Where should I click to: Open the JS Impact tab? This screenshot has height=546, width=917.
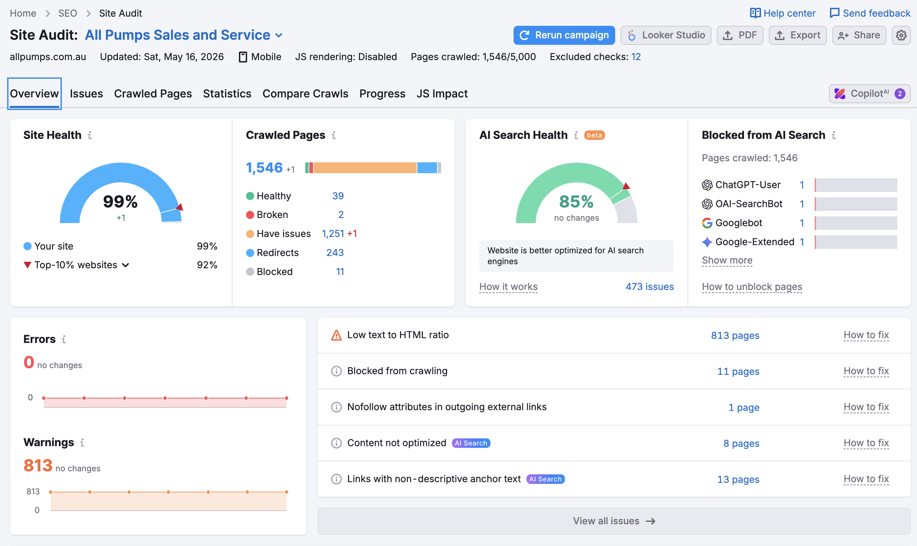click(x=442, y=94)
